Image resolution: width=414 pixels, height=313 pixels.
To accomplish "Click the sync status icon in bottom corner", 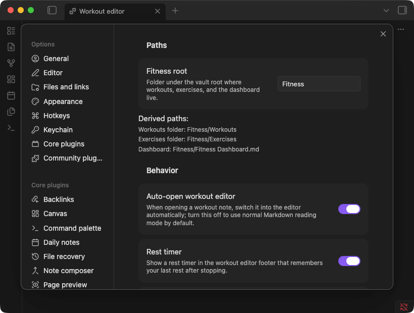I will tap(404, 306).
